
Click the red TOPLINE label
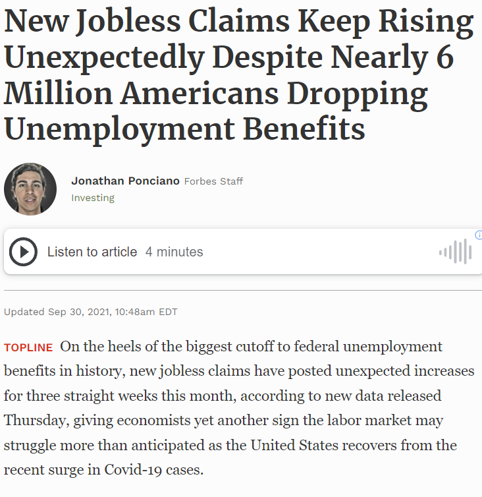(x=28, y=348)
